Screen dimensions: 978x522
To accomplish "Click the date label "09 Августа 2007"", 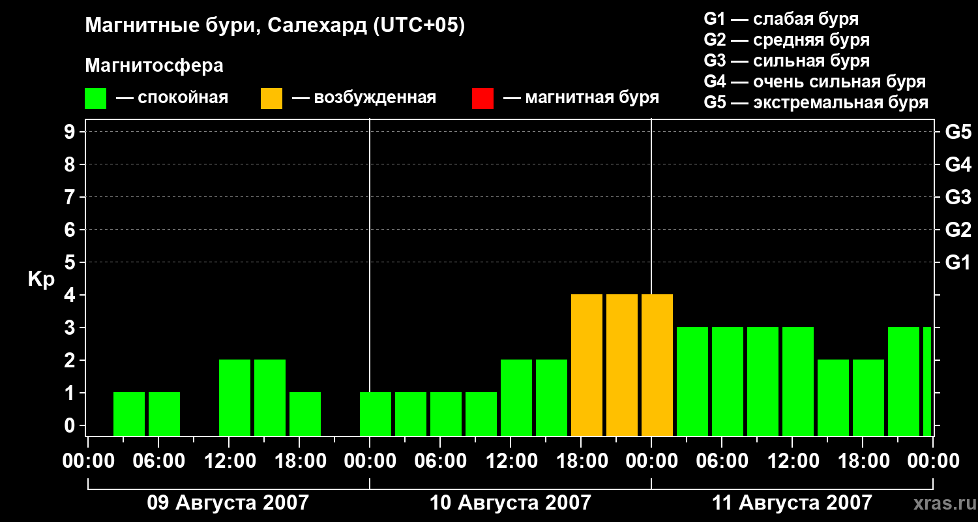I will point(228,502).
